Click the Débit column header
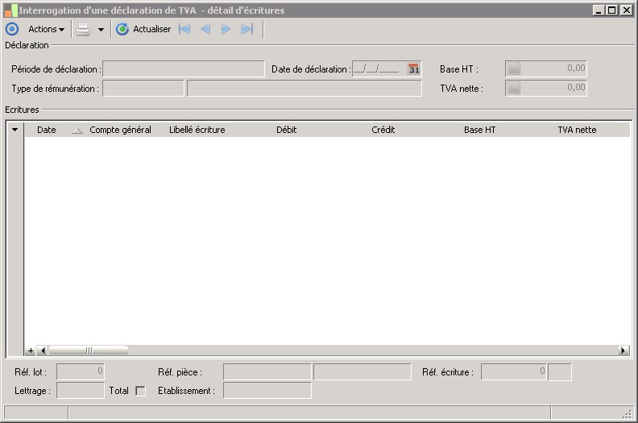The image size is (638, 423). (x=287, y=130)
